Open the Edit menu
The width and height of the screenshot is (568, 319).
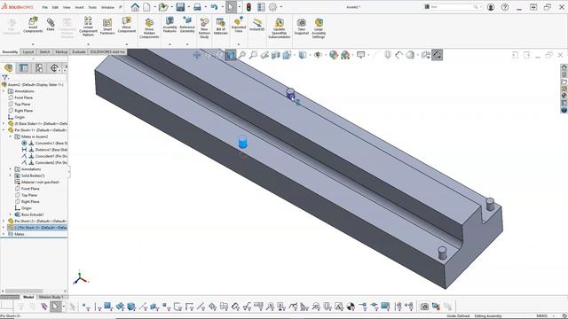(x=55, y=7)
